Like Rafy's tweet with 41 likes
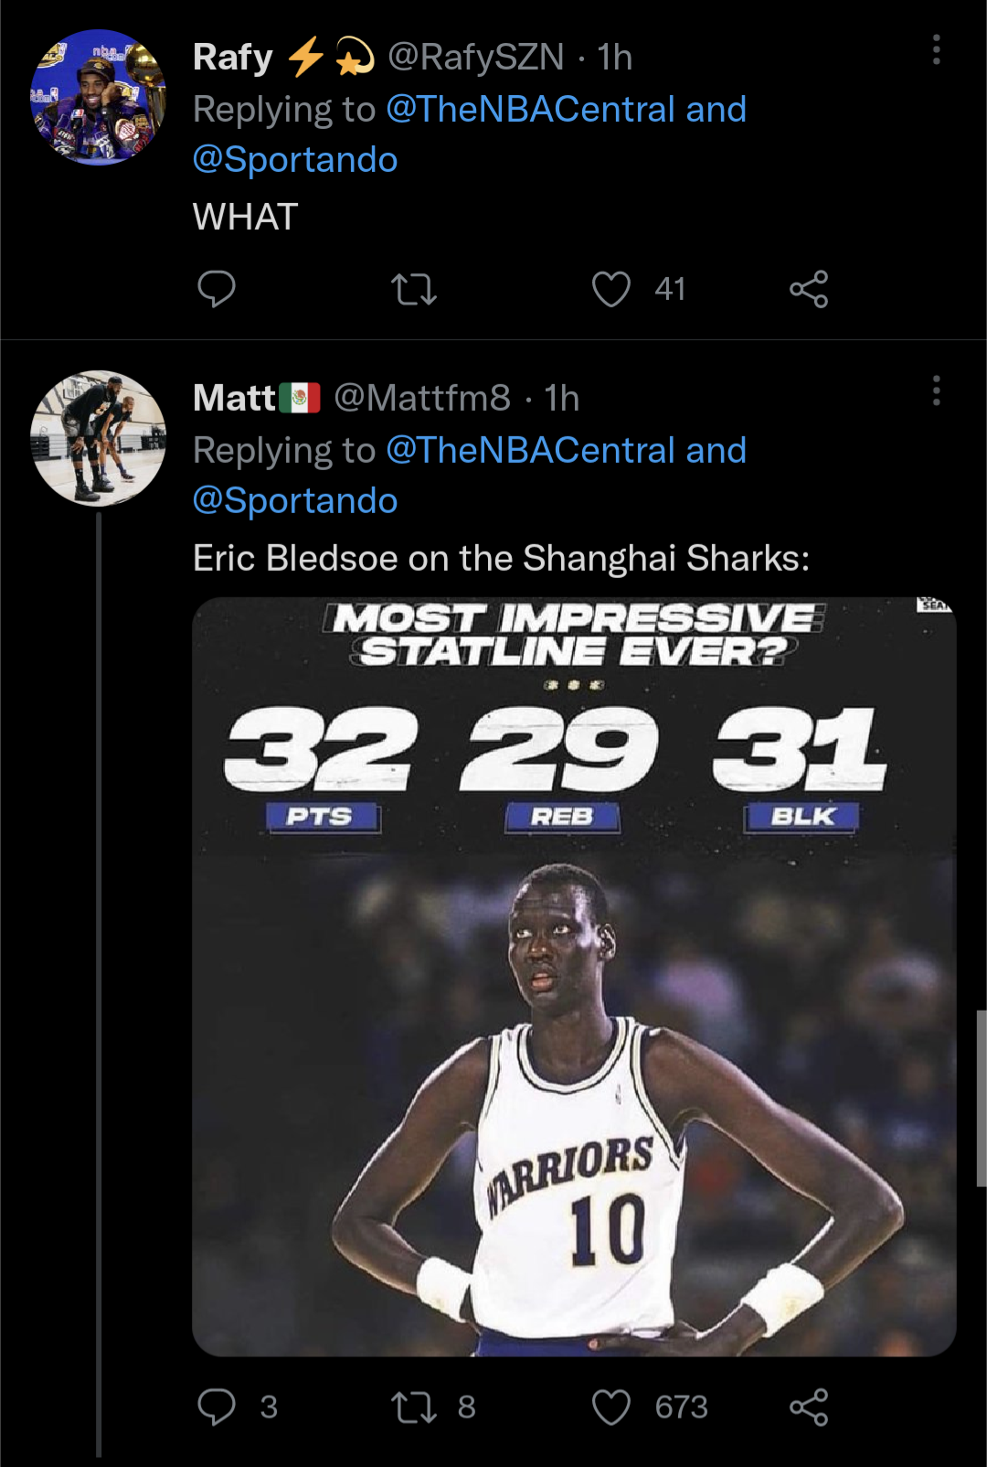 click(611, 289)
